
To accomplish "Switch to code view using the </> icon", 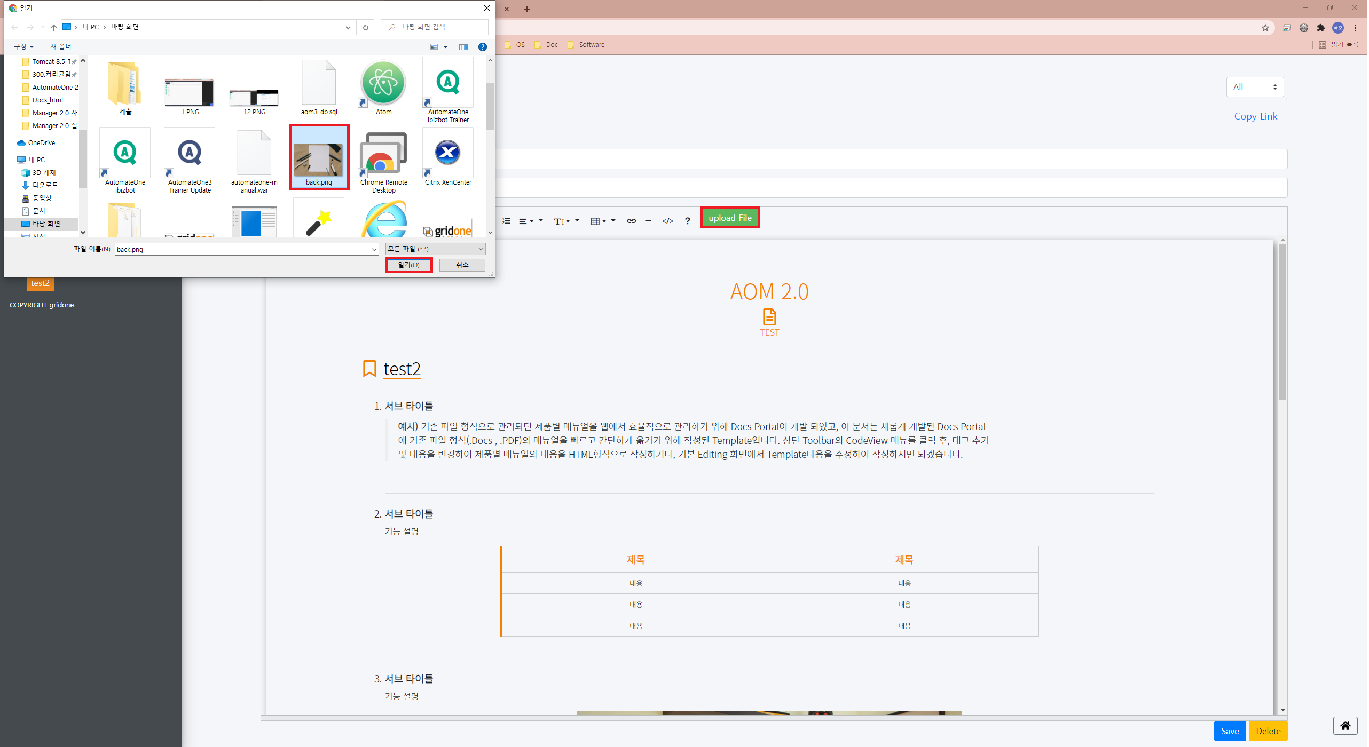I will [667, 221].
